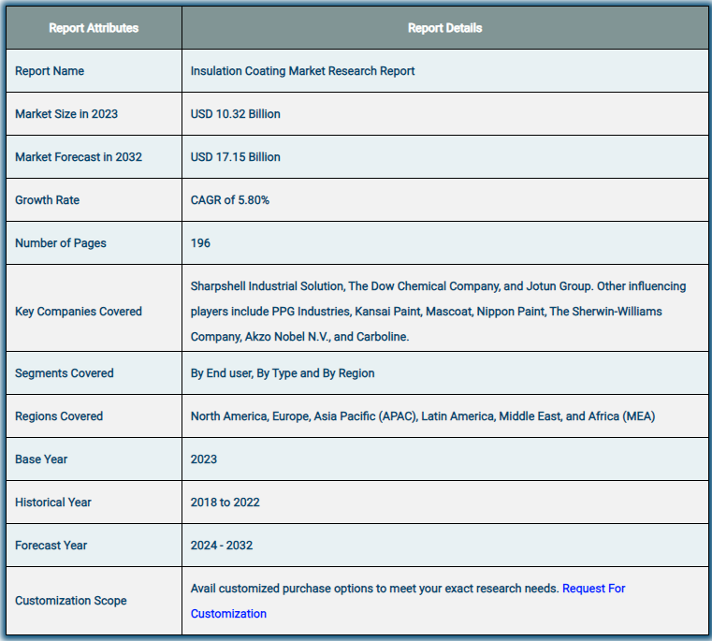Viewport: 712px width, 641px height.
Task: Select the CAGR of 5.80% value
Action: point(230,200)
